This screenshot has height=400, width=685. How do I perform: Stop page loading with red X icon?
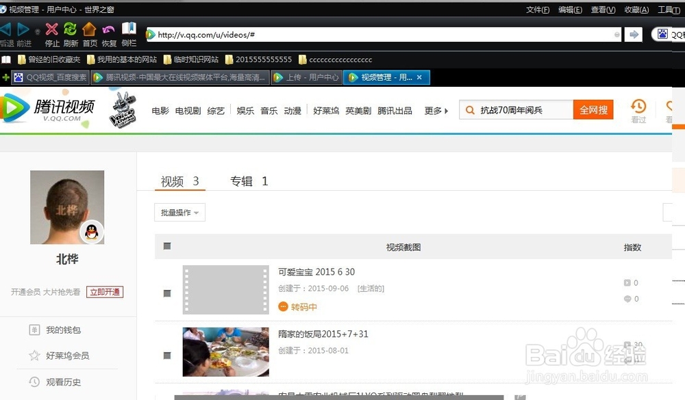[51, 29]
